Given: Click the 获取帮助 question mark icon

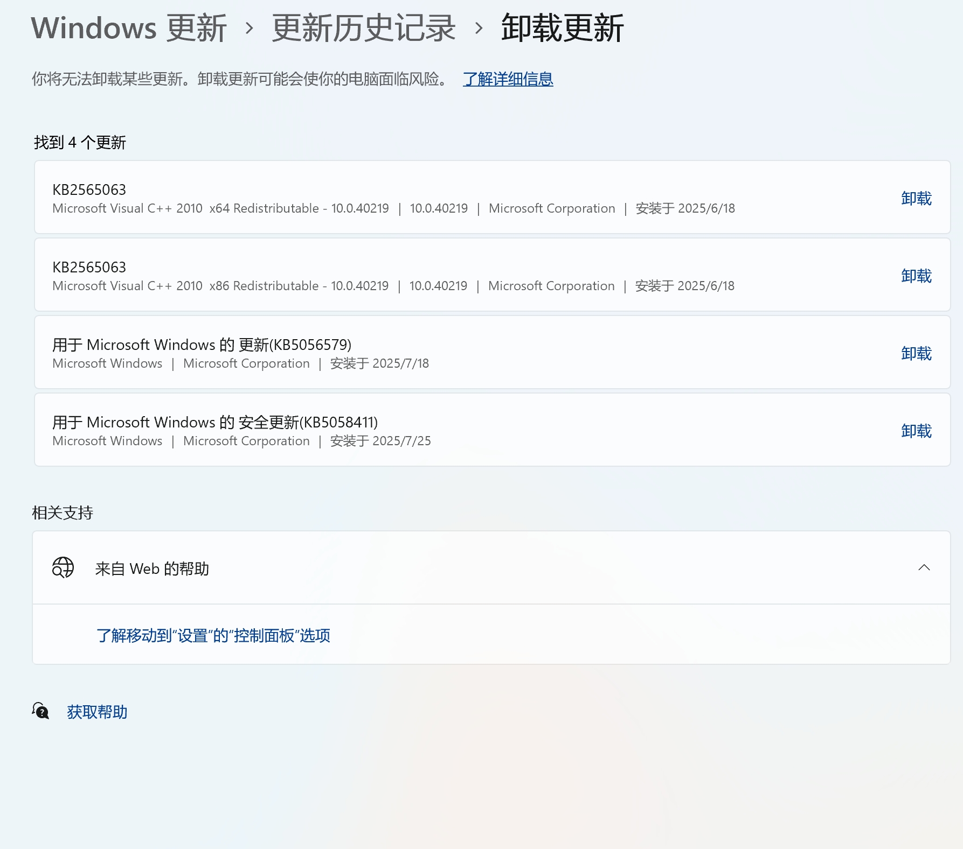Looking at the screenshot, I should point(40,712).
